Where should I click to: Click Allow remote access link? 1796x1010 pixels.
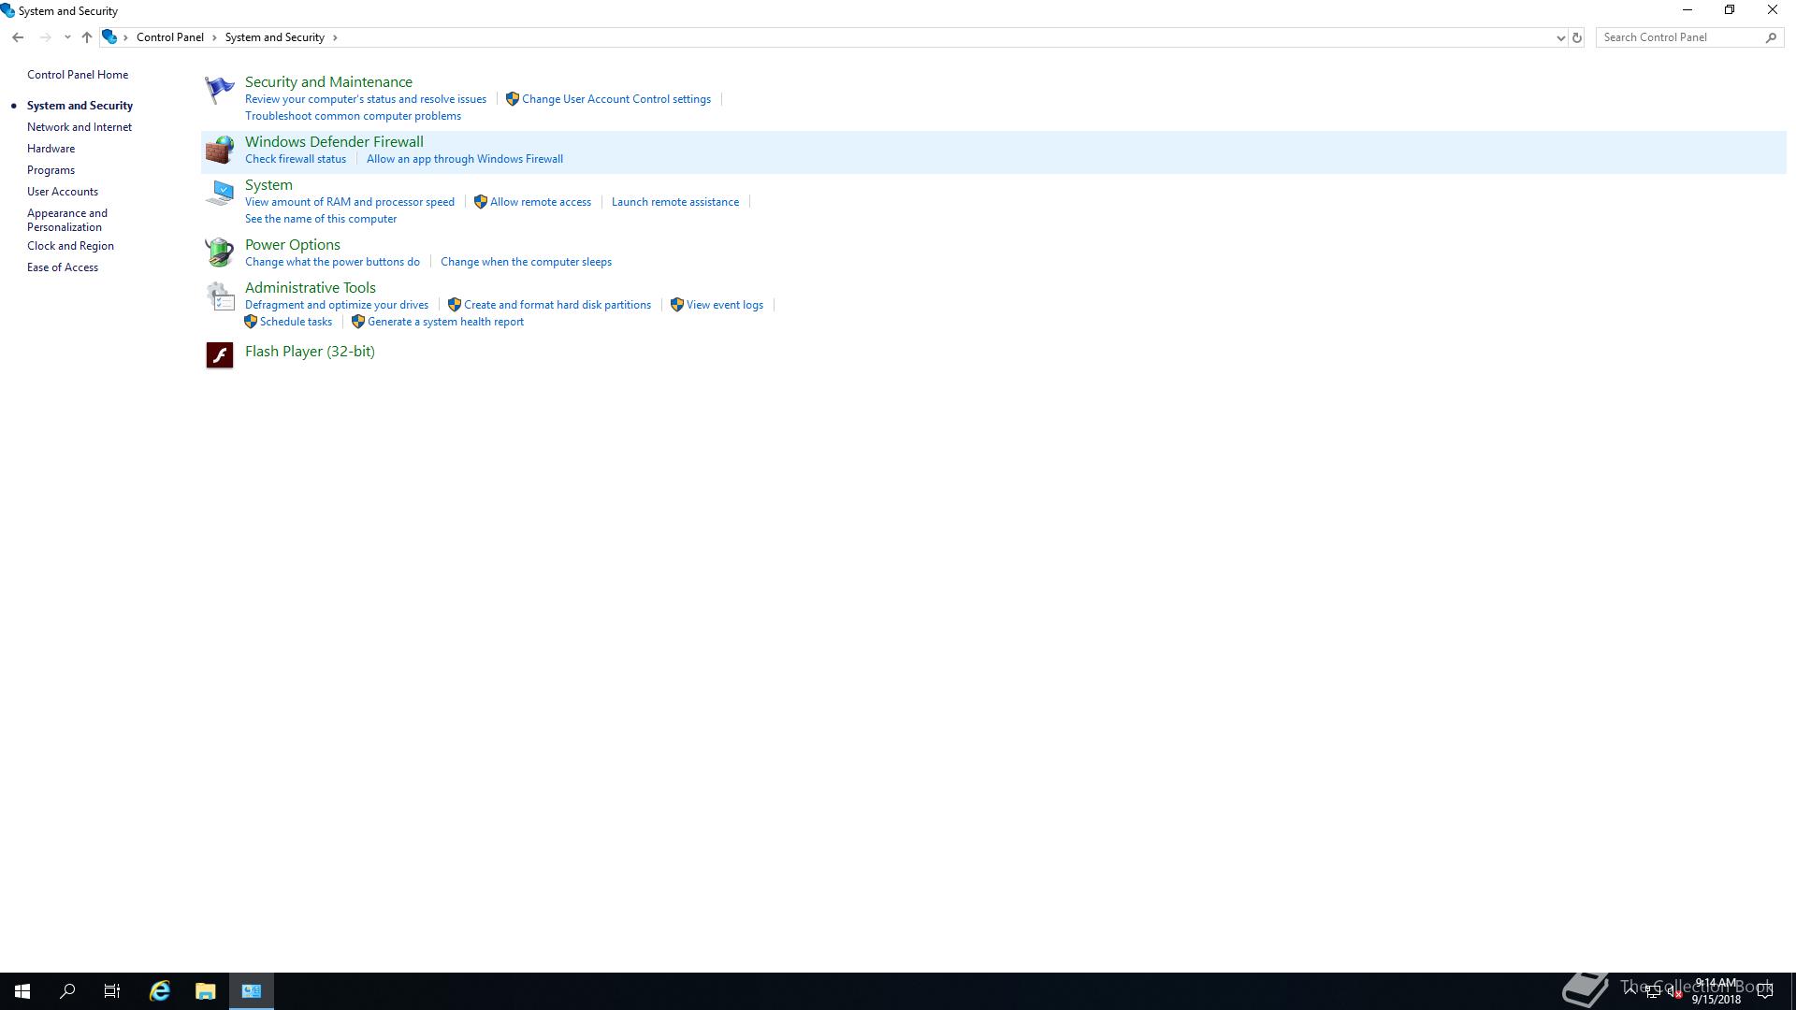[541, 202]
